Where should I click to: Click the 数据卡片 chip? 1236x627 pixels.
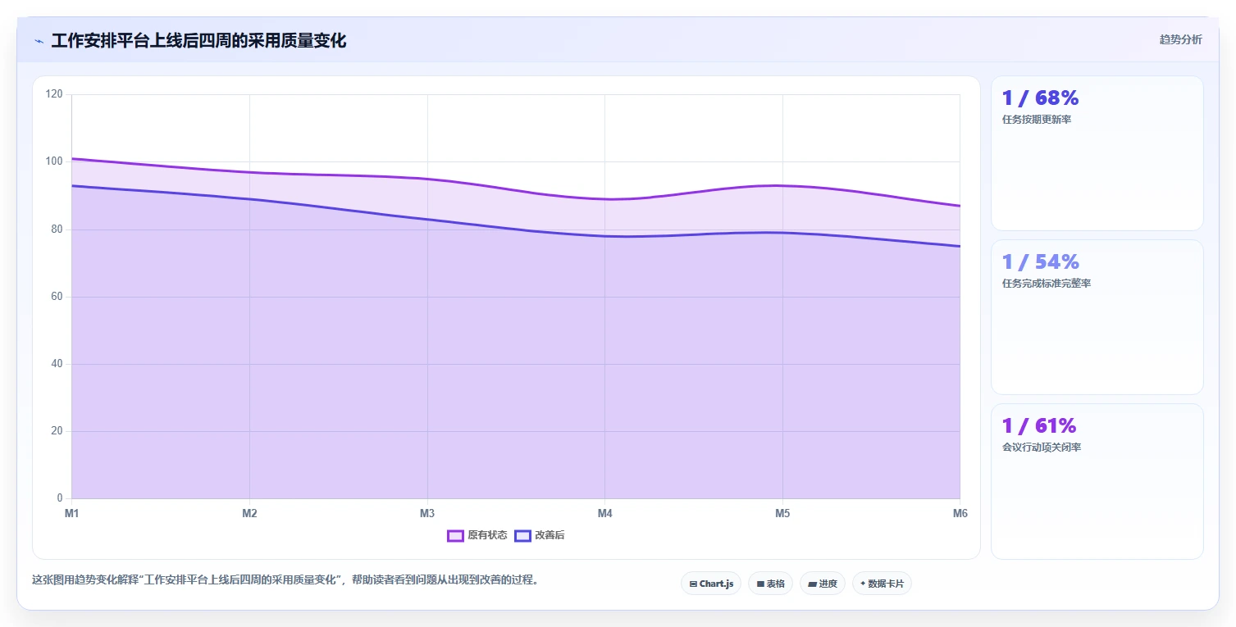(882, 584)
